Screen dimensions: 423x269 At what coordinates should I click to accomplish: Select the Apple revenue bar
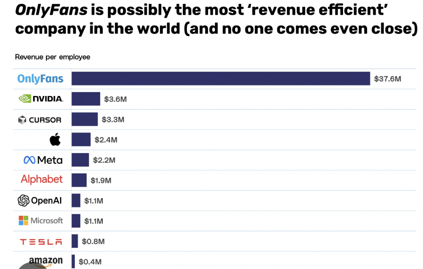(x=81, y=140)
